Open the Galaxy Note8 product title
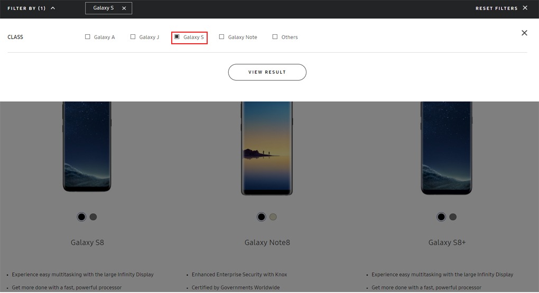539x293 pixels. pos(267,242)
